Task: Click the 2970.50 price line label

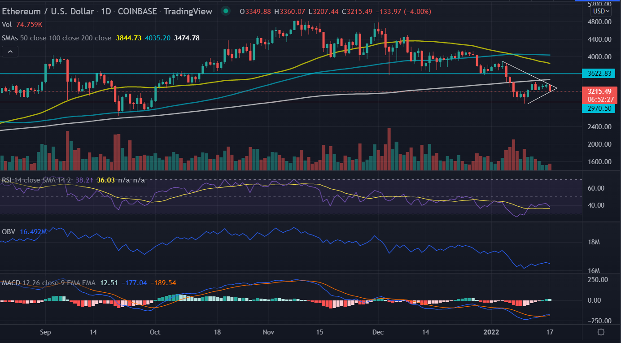Action: pyautogui.click(x=596, y=108)
